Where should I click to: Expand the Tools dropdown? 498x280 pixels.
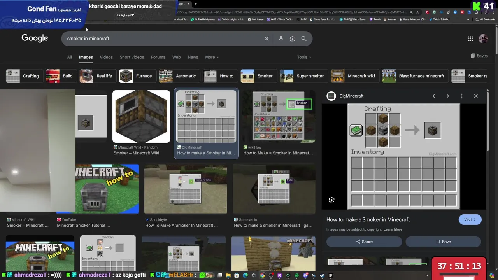point(304,57)
